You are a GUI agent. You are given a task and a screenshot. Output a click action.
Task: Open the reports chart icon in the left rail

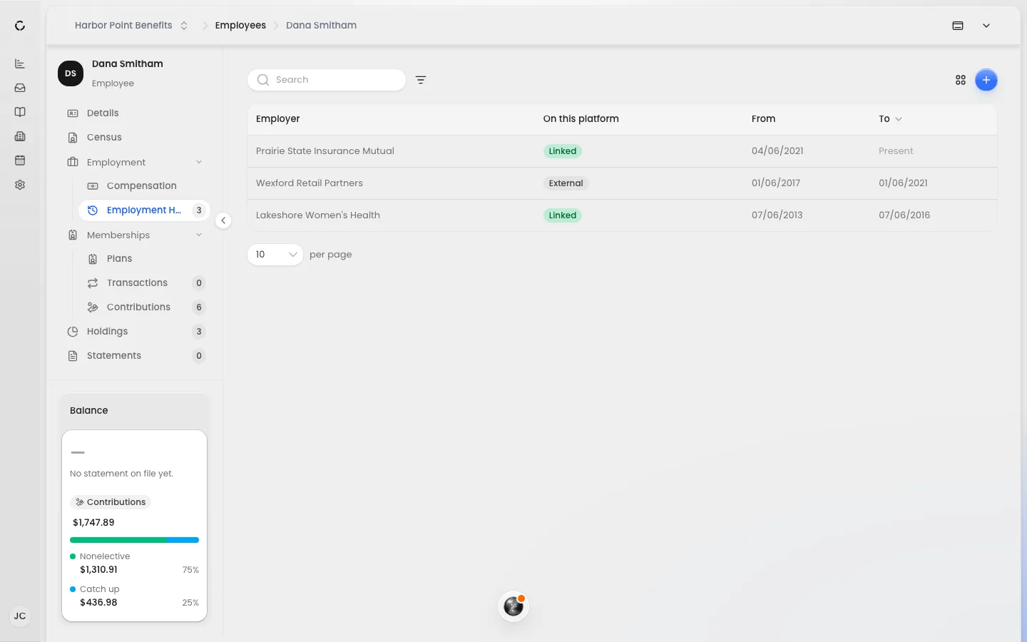(20, 64)
